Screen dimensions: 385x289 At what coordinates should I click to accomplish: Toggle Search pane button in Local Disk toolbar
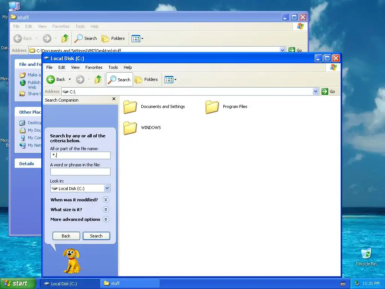119,79
